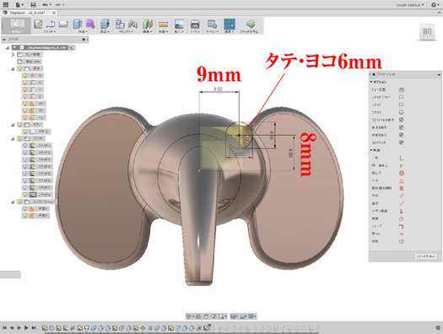
Task: Open the Insert image toolbar icon
Action: pos(179,24)
